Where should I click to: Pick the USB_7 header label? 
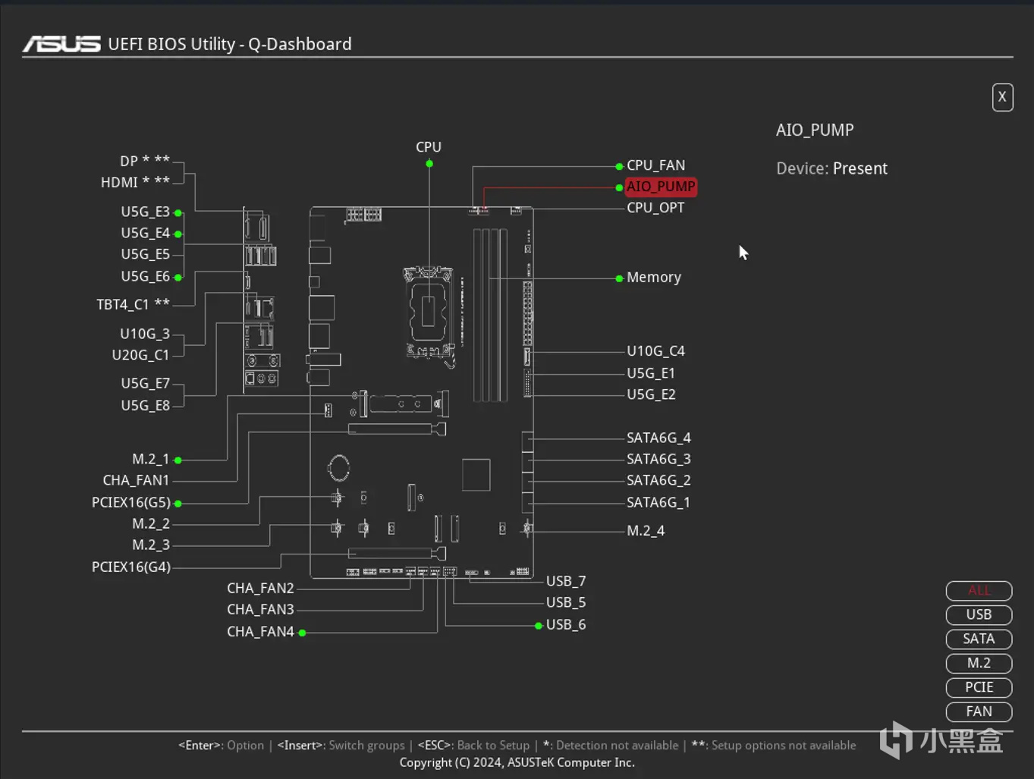566,581
